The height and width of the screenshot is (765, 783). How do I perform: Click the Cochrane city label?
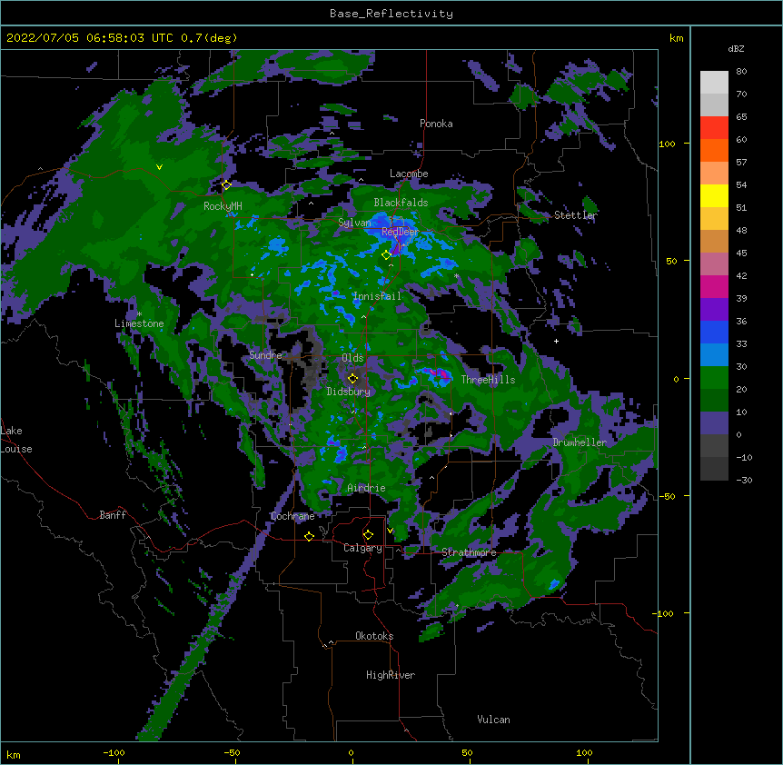coord(292,516)
